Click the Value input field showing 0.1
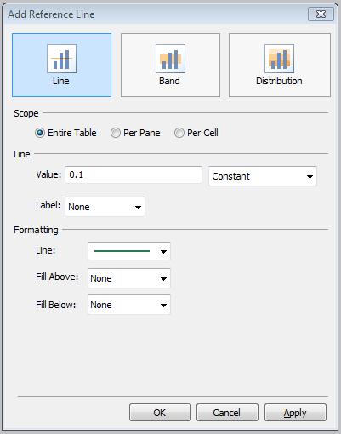This screenshot has width=341, height=434. pyautogui.click(x=134, y=174)
